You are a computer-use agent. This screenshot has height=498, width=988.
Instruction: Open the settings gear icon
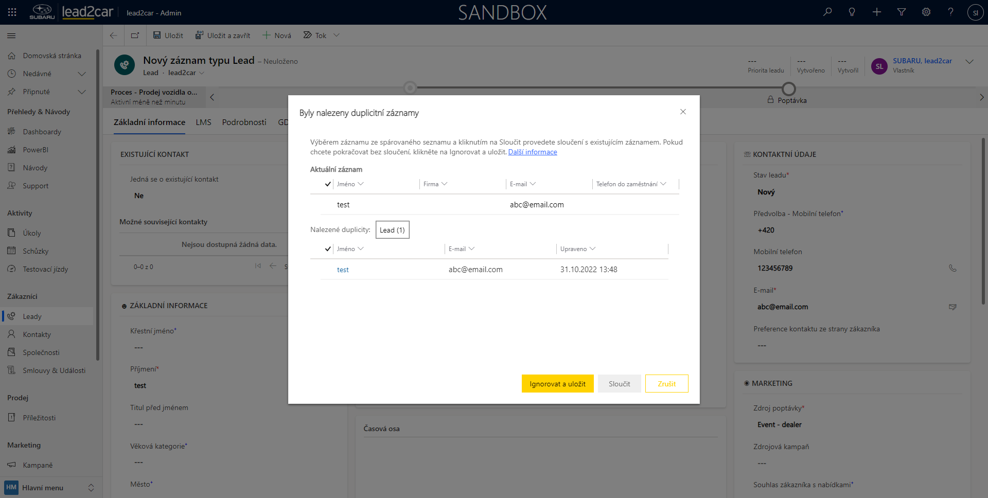click(926, 12)
